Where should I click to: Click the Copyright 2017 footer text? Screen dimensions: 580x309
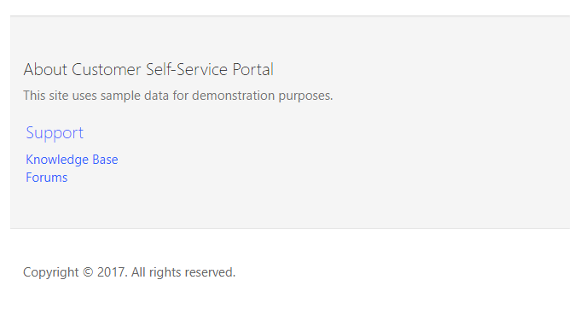(129, 272)
